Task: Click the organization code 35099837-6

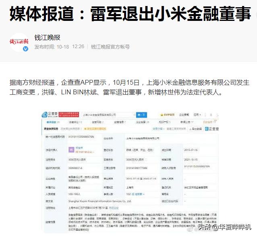Action: point(75,168)
